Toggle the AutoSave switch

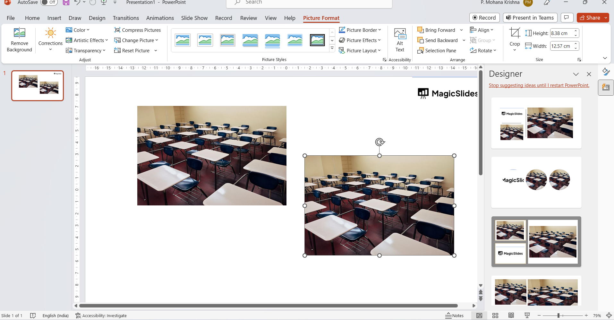[49, 3]
